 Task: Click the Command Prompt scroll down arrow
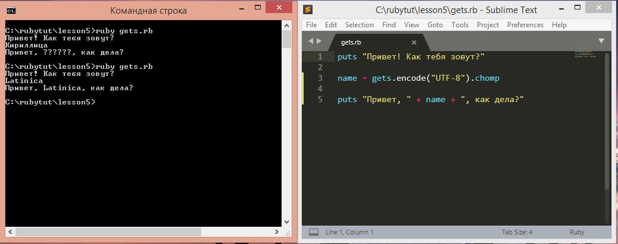[286, 222]
